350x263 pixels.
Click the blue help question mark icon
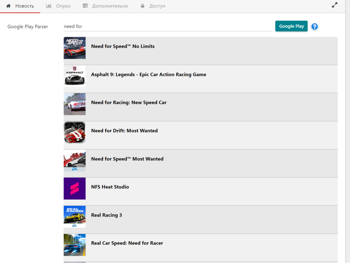(x=314, y=27)
